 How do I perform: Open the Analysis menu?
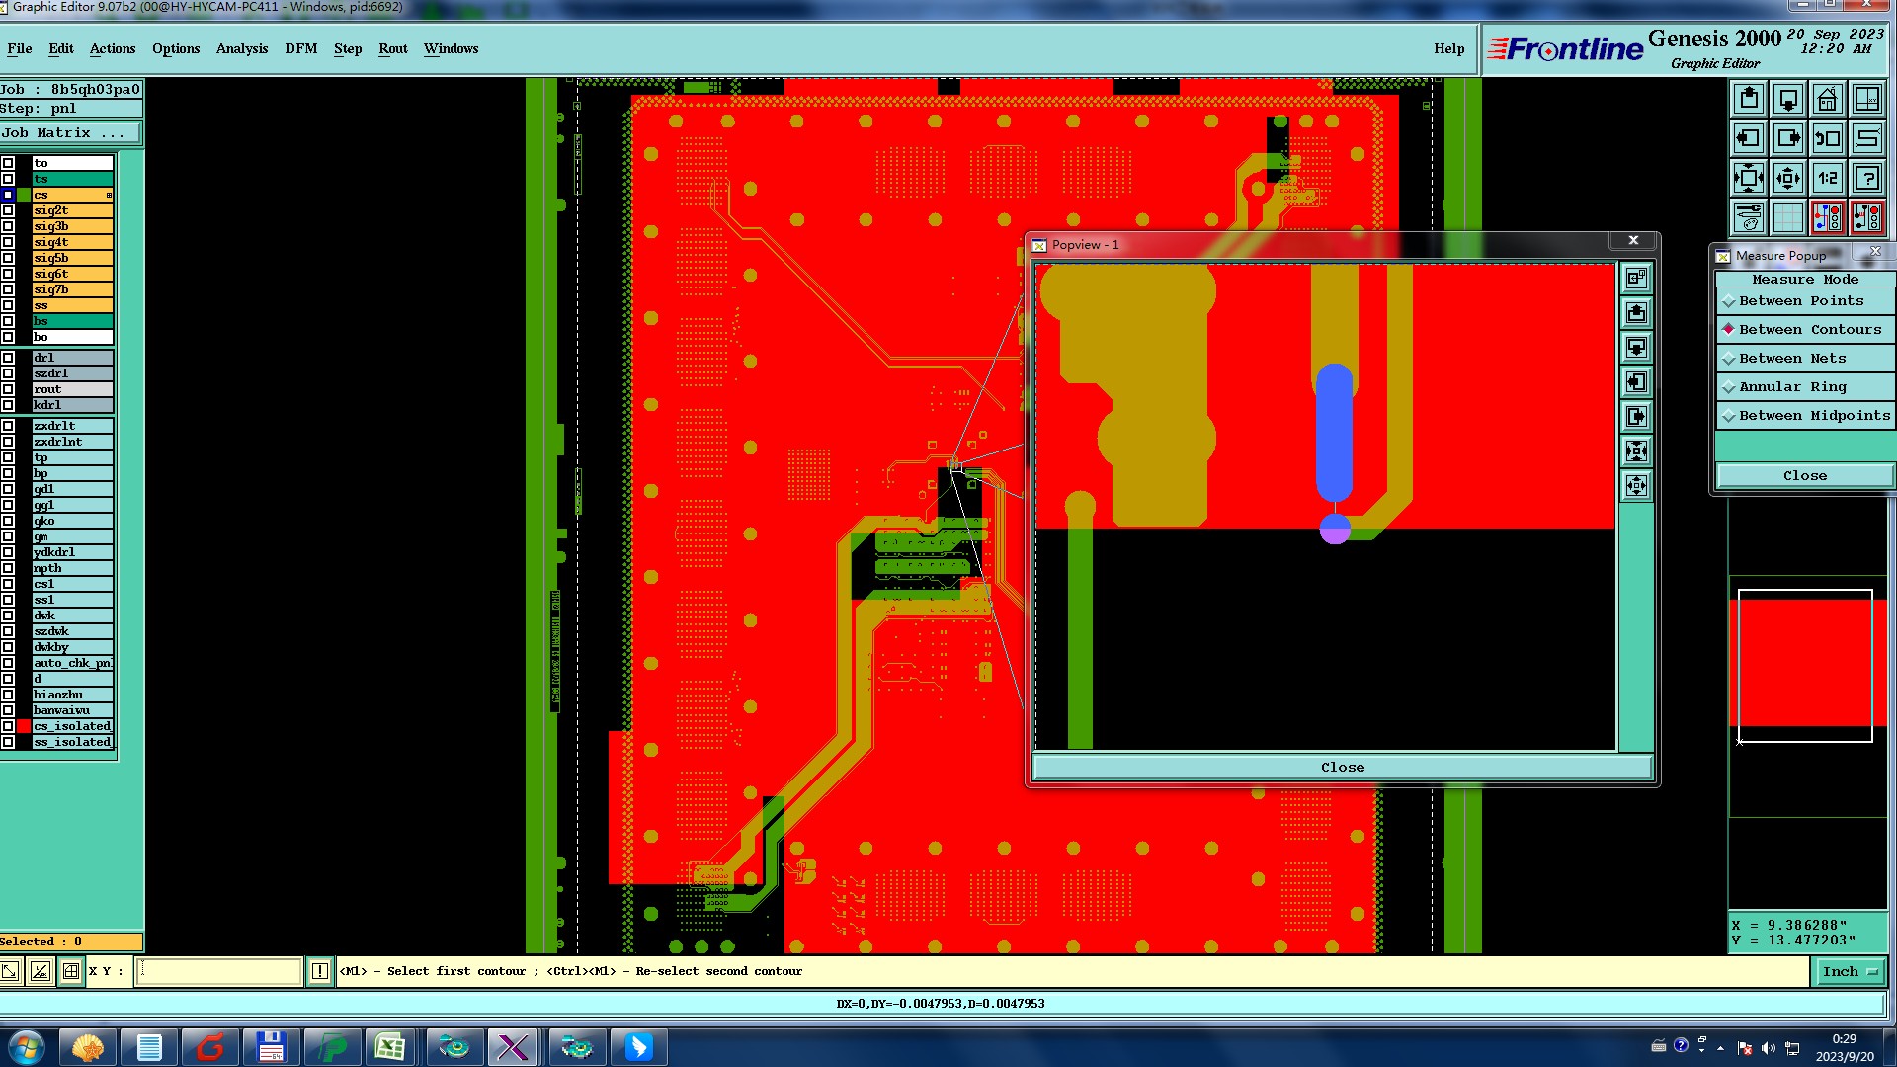tap(241, 48)
